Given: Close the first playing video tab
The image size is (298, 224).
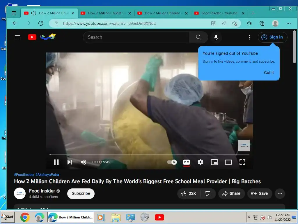Looking at the screenshot, I should pos(73,13).
